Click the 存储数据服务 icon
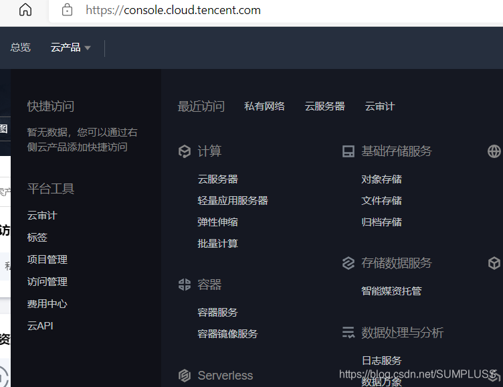 pos(348,263)
